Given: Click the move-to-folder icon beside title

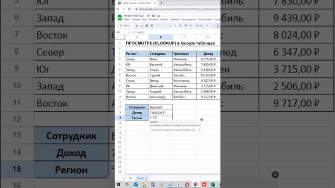Looking at the screenshot, I should 153,16.
